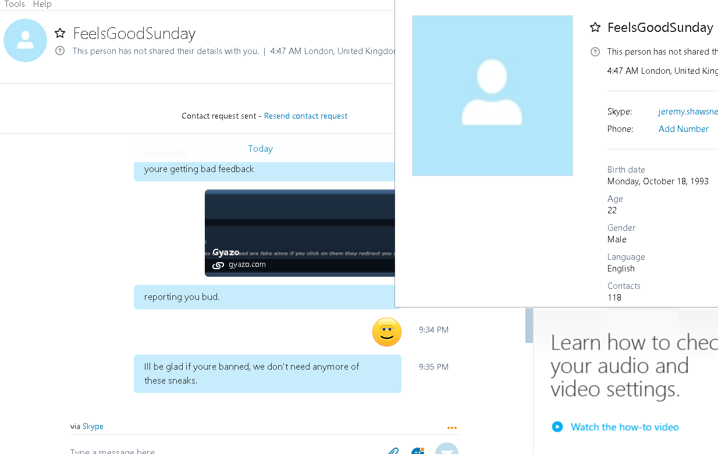Click the orange more options dots

point(452,428)
